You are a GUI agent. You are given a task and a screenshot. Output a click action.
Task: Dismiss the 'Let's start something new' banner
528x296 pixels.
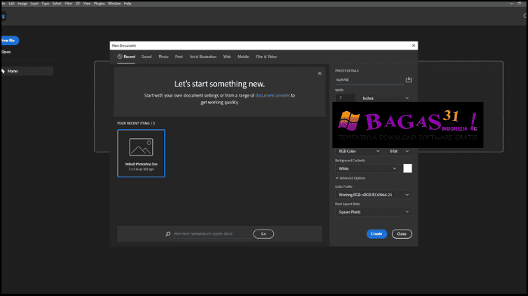point(319,73)
